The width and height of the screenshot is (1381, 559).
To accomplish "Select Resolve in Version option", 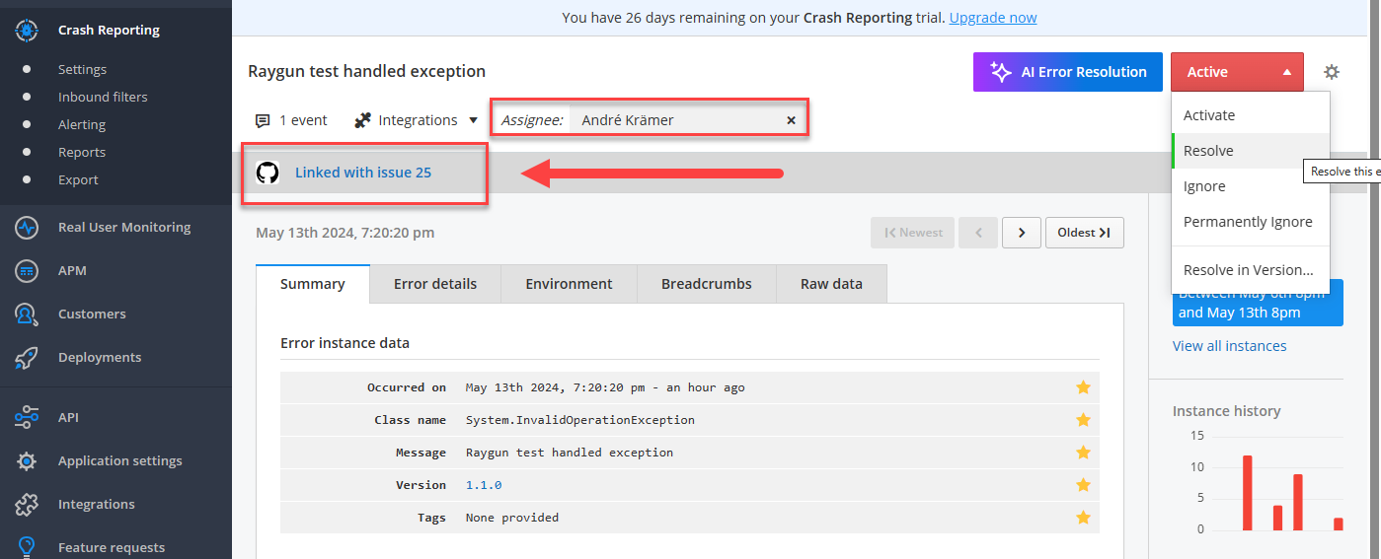I will tap(1251, 270).
